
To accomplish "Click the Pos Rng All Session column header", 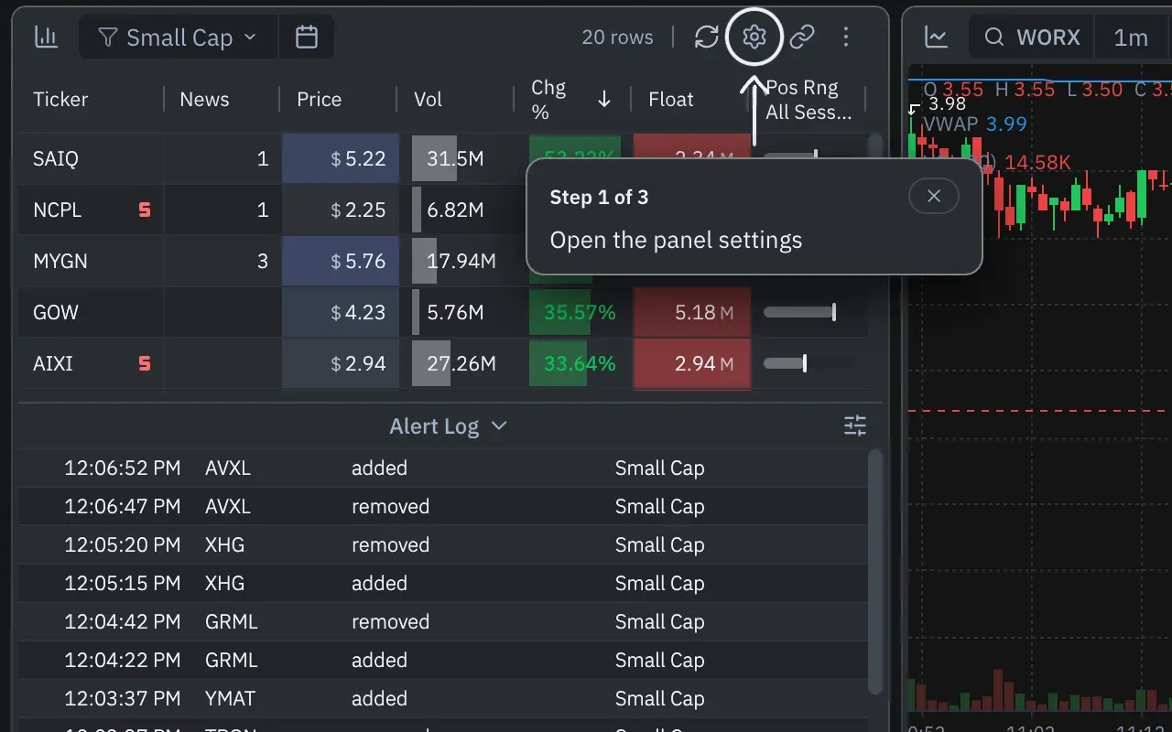I will pos(808,100).
